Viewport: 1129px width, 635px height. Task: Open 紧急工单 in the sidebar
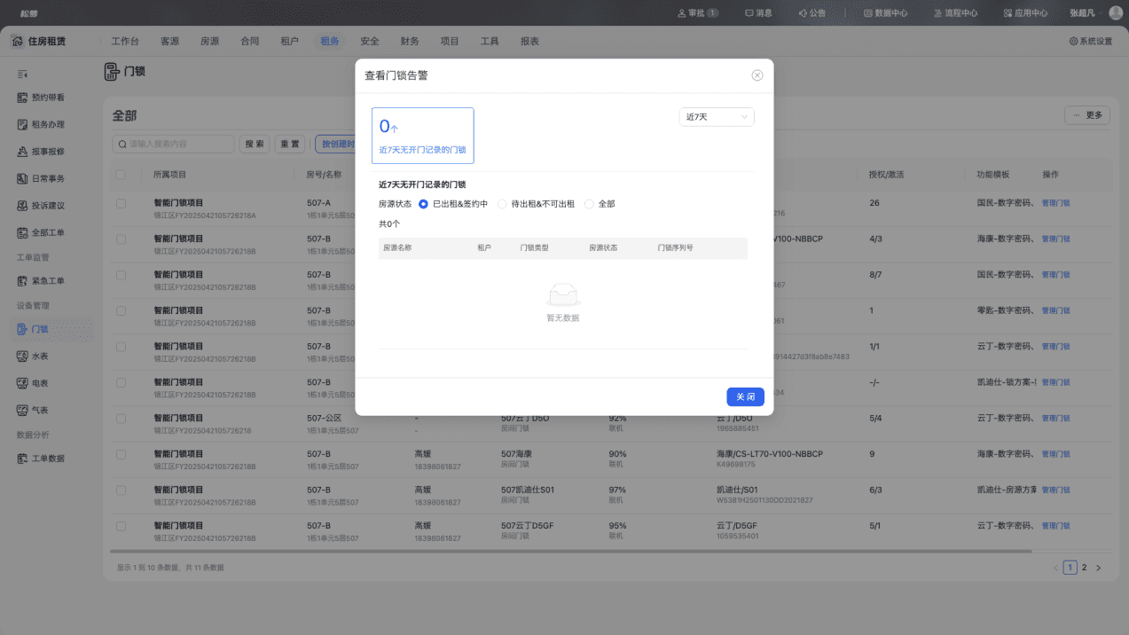point(49,281)
